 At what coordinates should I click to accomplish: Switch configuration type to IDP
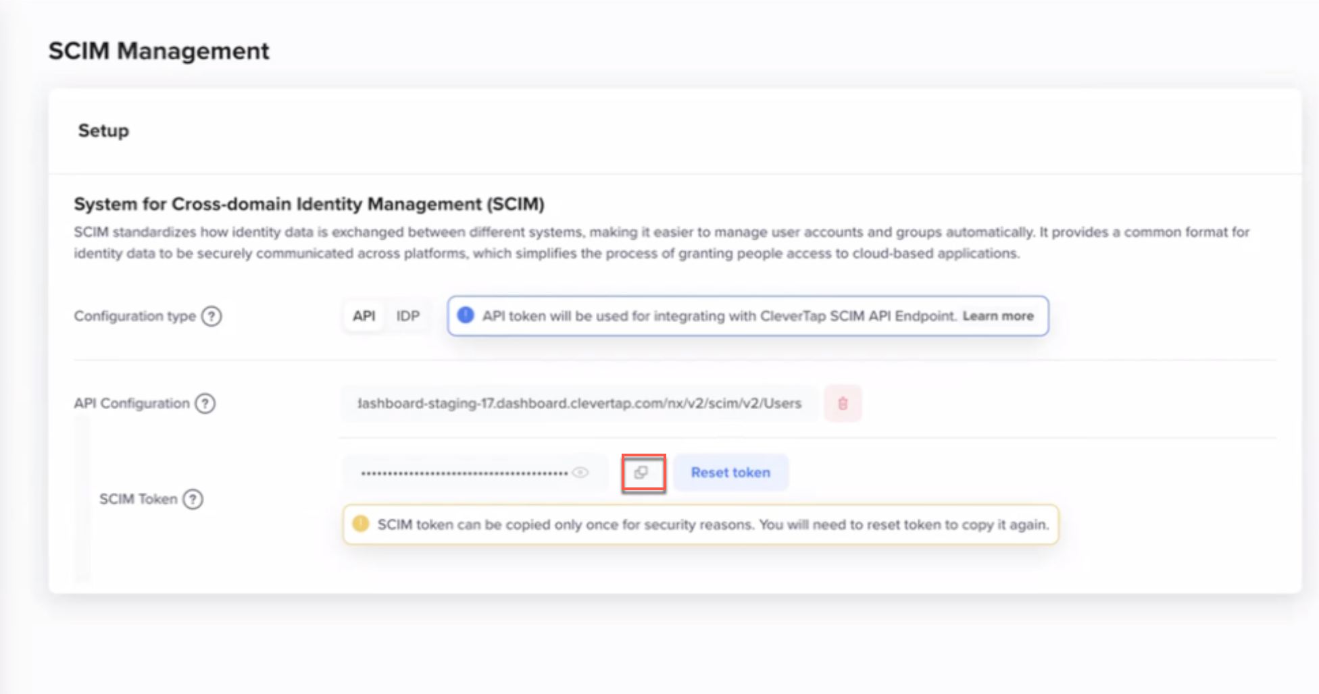(408, 315)
